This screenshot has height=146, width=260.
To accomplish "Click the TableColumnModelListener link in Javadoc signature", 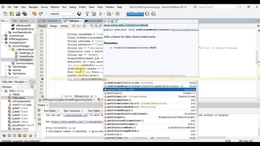I will click(184, 30).
